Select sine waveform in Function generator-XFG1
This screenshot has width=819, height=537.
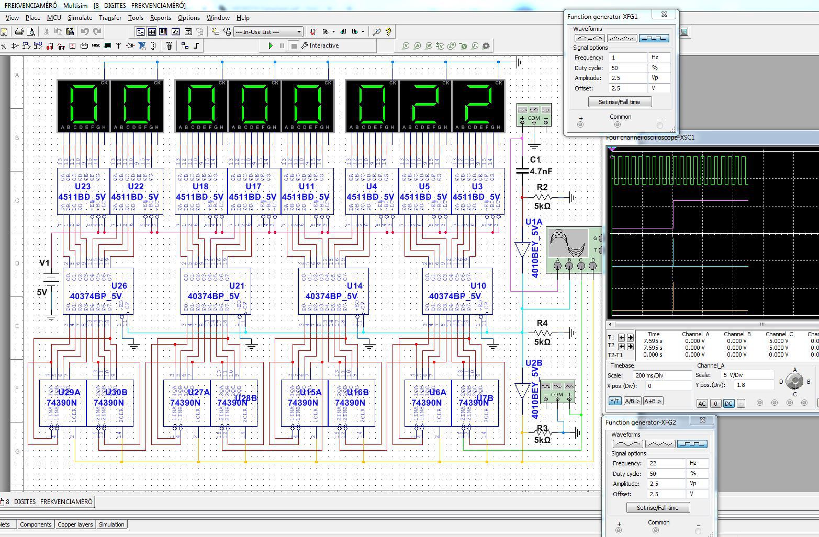tap(589, 38)
